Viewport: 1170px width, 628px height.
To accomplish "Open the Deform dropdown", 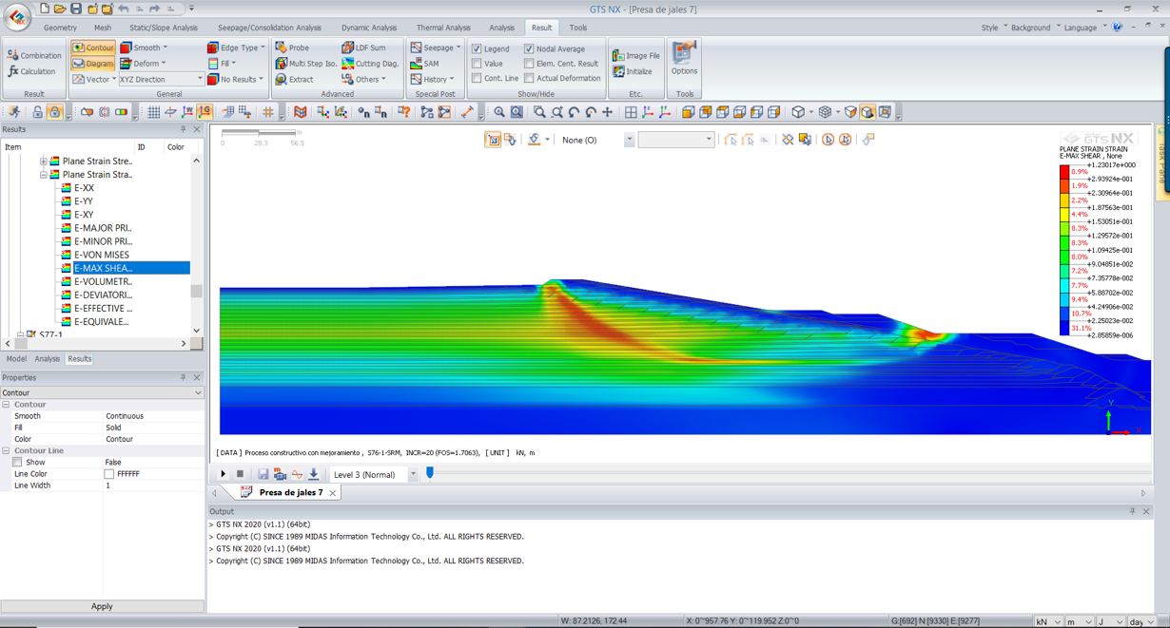I will 143,64.
